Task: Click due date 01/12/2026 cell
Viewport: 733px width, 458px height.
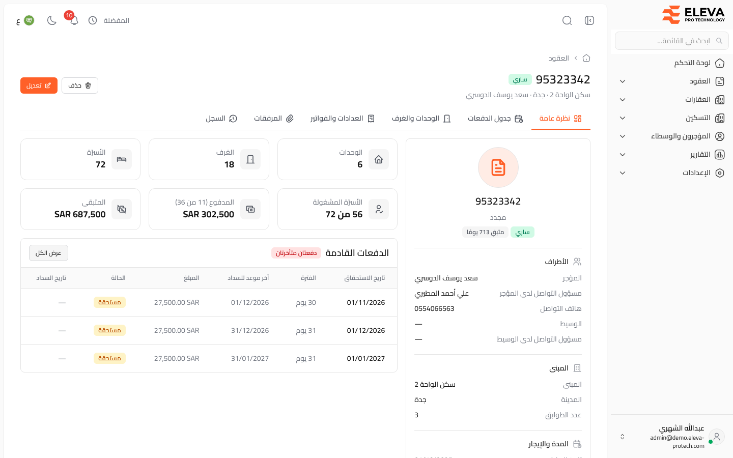Action: coord(366,330)
